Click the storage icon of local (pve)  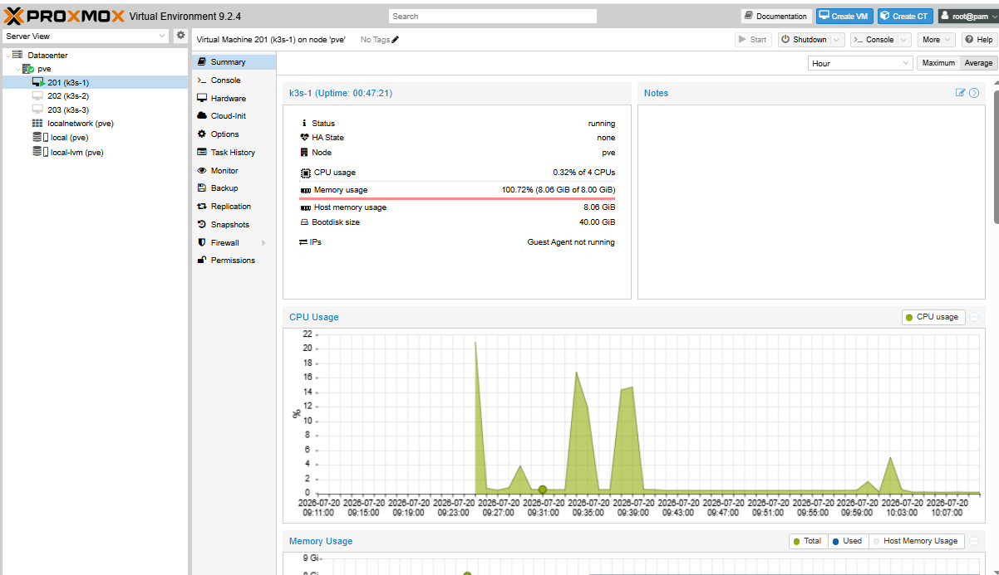tap(40, 137)
